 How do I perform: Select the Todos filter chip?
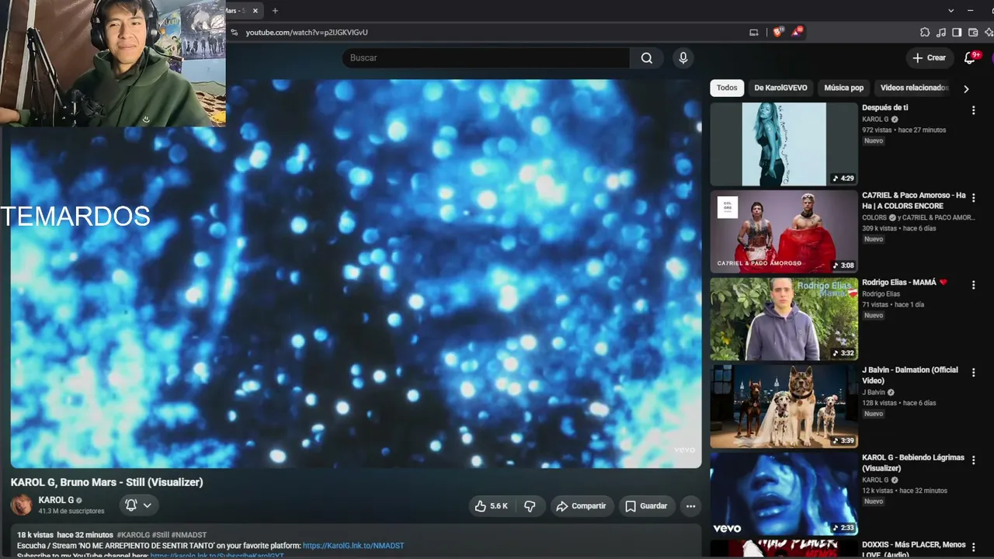[727, 88]
